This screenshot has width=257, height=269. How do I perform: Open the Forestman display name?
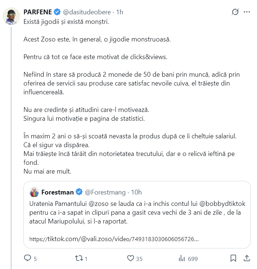coord(57,192)
